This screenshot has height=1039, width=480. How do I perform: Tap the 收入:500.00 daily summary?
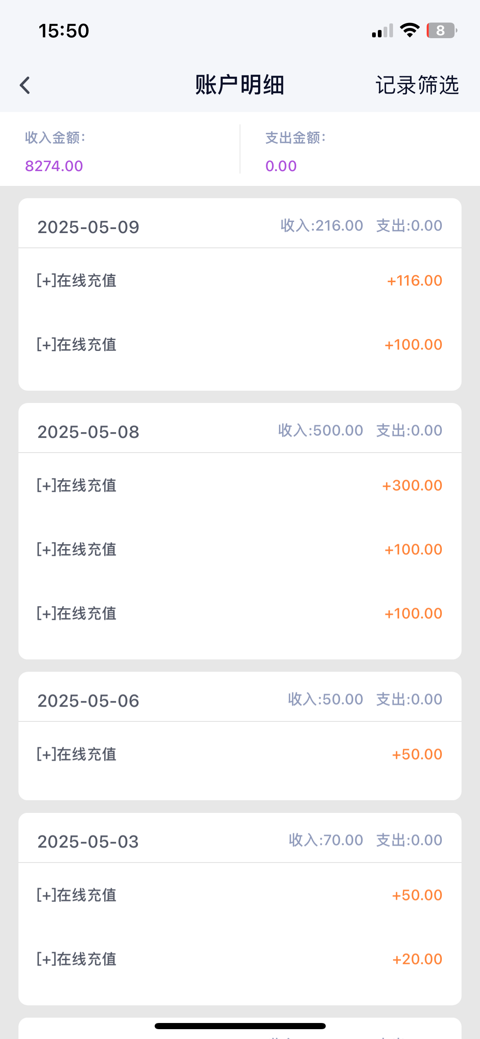point(320,430)
